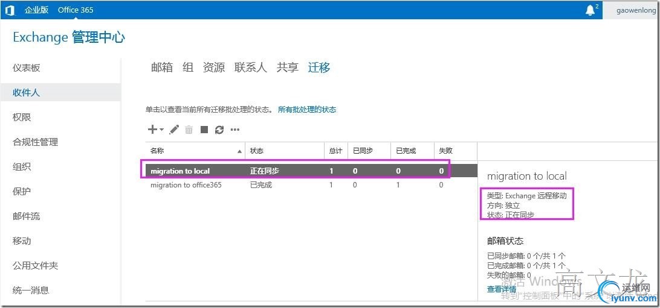Click the Exchange 管理中心 title
The image size is (660, 308).
pos(69,37)
